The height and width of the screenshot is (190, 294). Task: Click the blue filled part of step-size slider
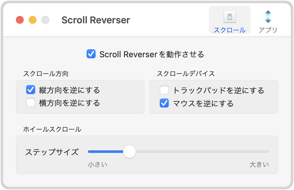coord(105,152)
